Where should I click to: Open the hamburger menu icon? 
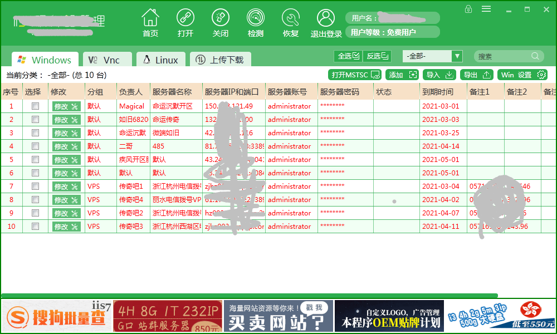click(485, 9)
